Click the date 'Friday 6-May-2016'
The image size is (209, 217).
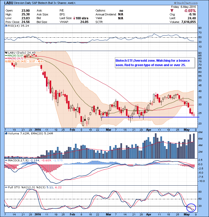click(x=183, y=7)
